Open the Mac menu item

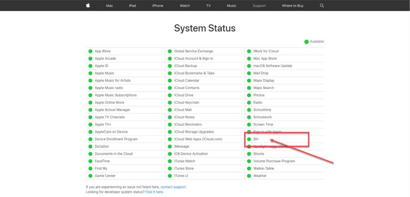click(110, 6)
